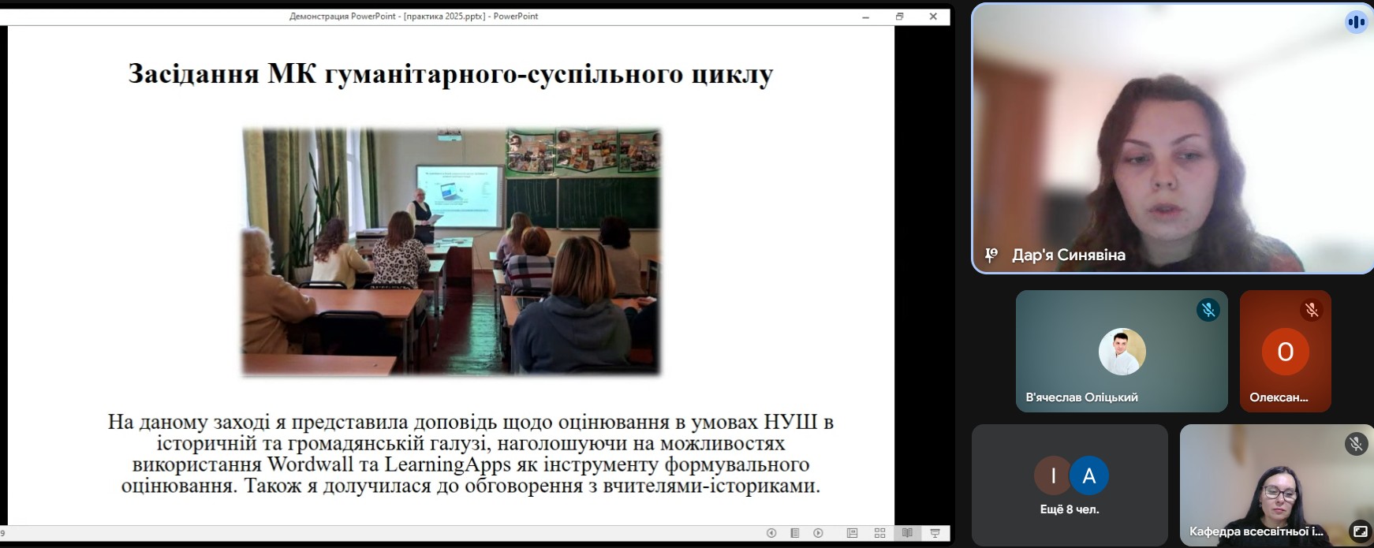Click 'Кафедра всесвітньої і...' name label
The image size is (1374, 548).
pos(1256,531)
